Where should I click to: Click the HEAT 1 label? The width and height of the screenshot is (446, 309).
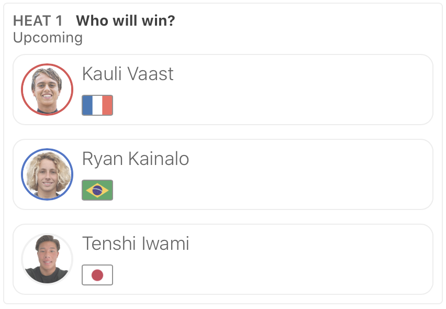pos(38,21)
